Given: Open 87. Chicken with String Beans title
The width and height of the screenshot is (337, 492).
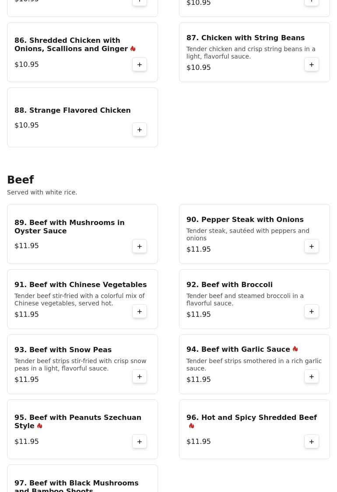Looking at the screenshot, I should tap(246, 38).
